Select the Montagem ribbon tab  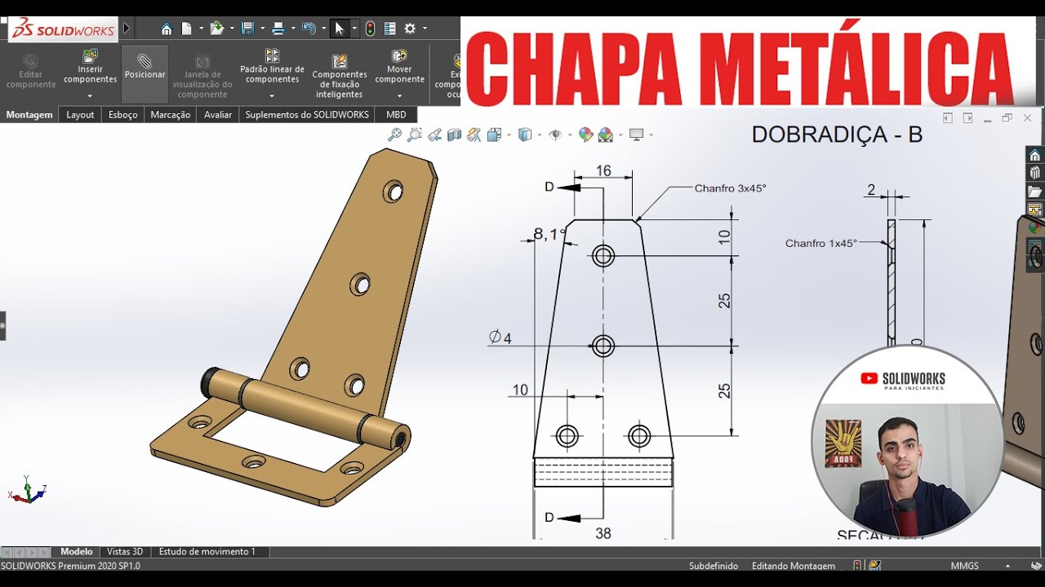pos(29,115)
